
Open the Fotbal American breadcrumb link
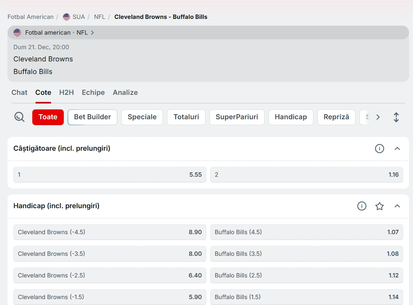coord(30,17)
